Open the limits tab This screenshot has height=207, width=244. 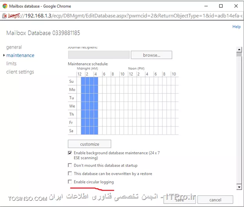point(11,64)
